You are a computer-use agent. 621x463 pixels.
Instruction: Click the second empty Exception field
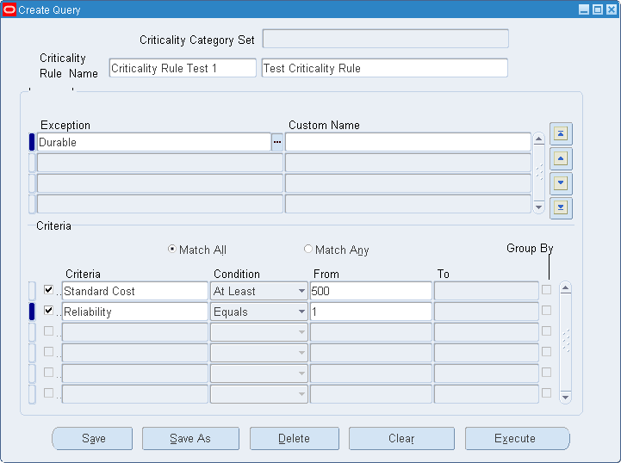coord(160,183)
